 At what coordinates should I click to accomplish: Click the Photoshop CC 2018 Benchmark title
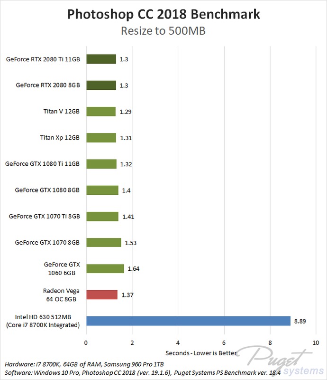coord(163,14)
